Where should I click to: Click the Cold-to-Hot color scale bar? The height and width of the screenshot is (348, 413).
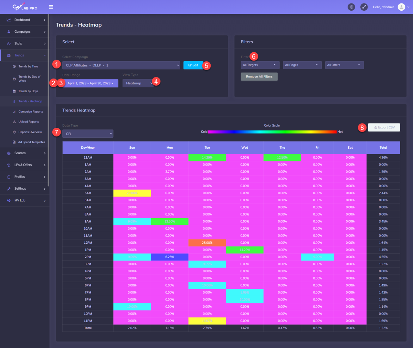[272, 131]
